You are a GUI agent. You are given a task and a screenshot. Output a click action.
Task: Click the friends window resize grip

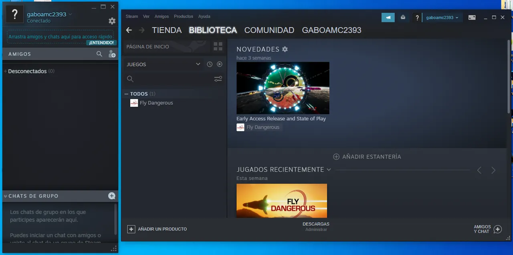pyautogui.click(x=114, y=249)
